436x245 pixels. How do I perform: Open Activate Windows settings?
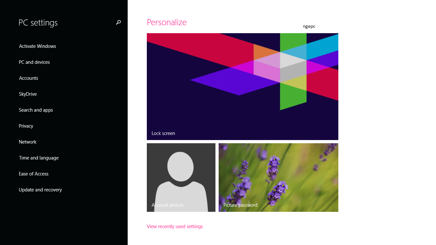(x=37, y=46)
